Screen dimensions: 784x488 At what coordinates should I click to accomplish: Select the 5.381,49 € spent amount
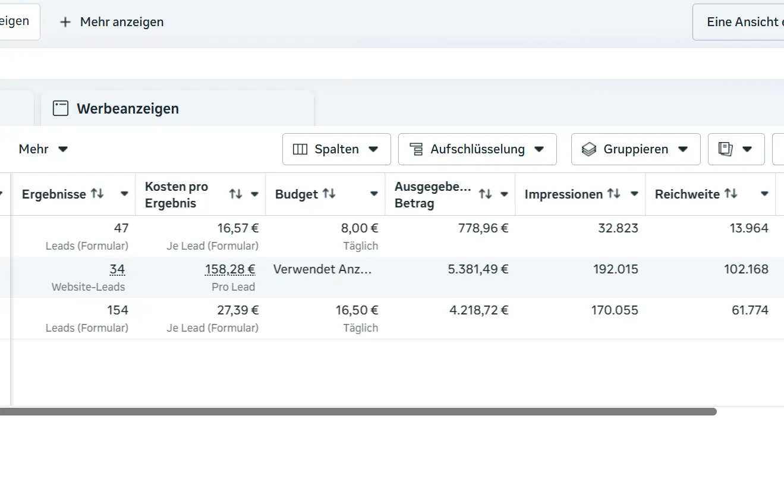click(x=478, y=269)
